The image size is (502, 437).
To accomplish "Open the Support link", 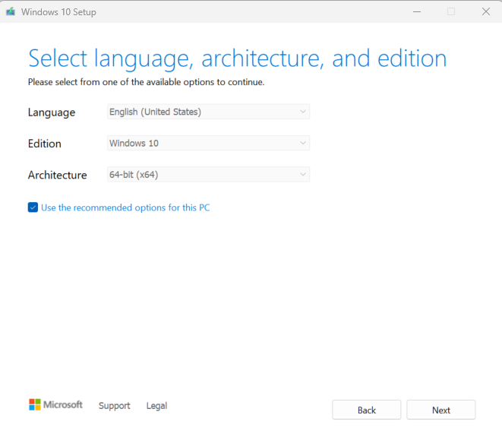I will pyautogui.click(x=114, y=406).
